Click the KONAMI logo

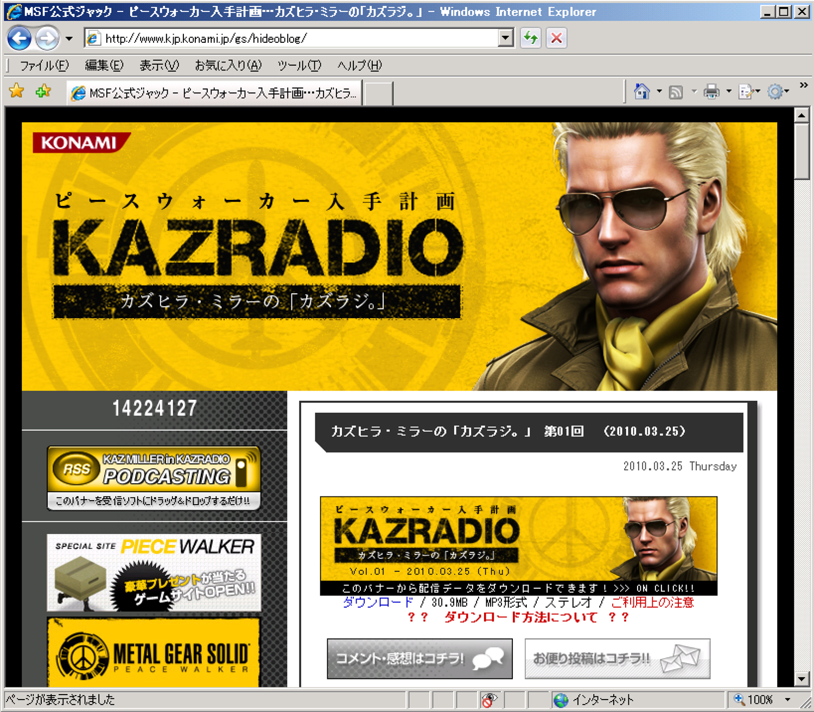coord(81,142)
